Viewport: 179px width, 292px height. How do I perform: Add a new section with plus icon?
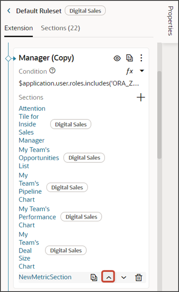click(x=141, y=97)
